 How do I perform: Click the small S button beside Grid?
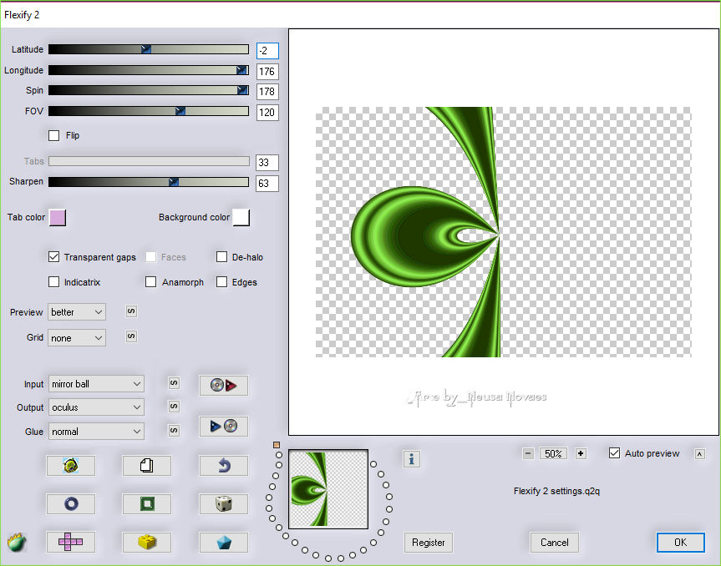131,336
